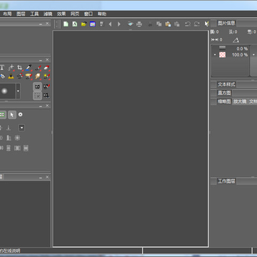This screenshot has width=257, height=257.
Task: Open the 布局 menu
Action: [7, 14]
